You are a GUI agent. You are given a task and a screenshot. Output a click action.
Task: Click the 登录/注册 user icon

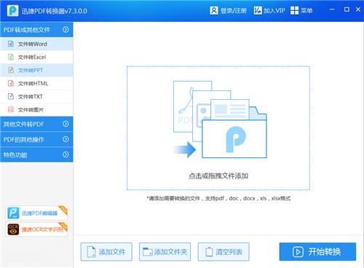pyautogui.click(x=214, y=10)
